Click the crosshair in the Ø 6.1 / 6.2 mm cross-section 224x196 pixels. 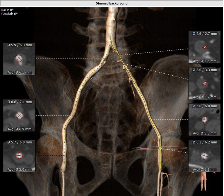(204, 156)
